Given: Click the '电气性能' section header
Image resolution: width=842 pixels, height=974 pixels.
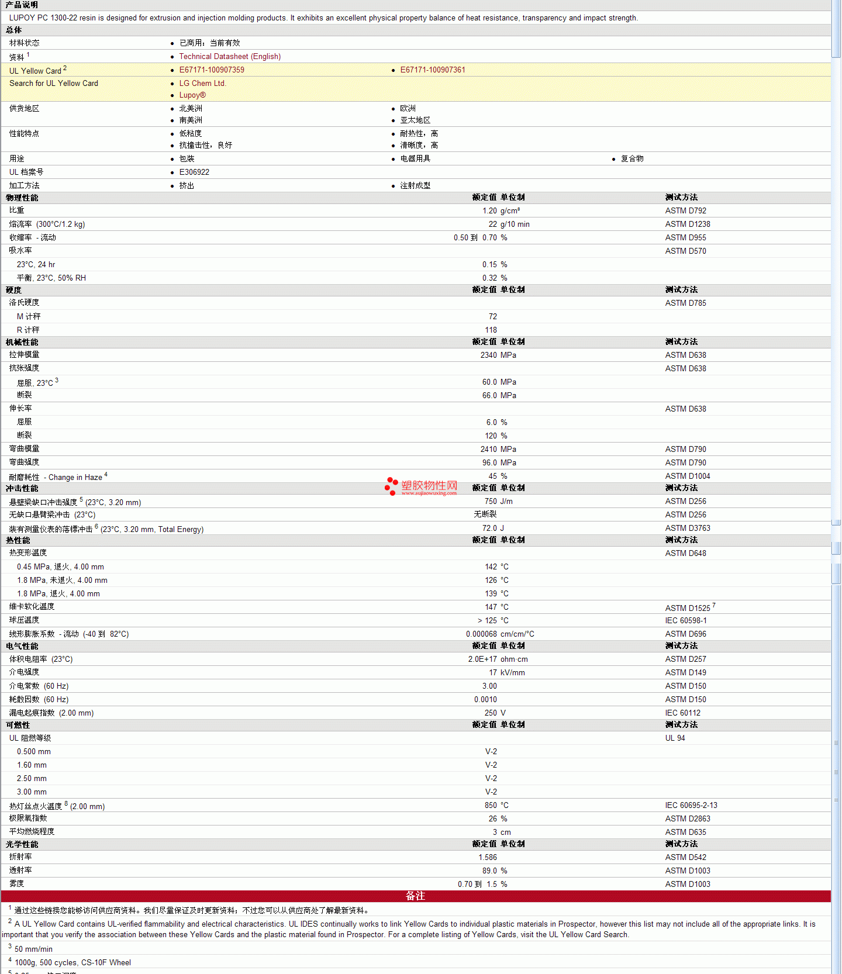Looking at the screenshot, I should (22, 647).
